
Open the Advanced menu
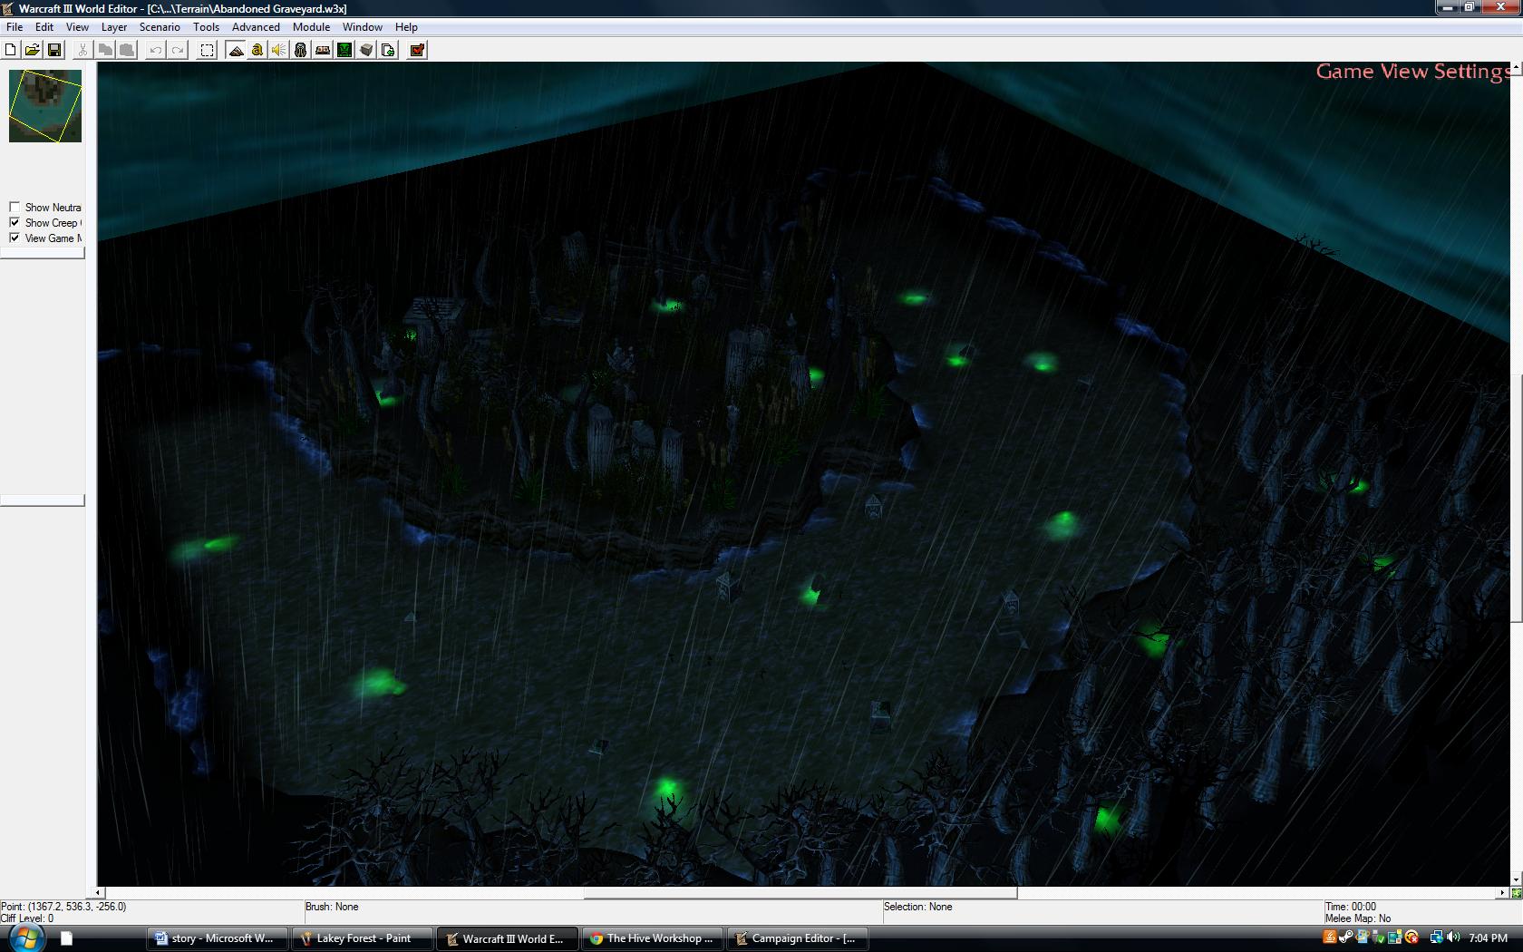[256, 27]
